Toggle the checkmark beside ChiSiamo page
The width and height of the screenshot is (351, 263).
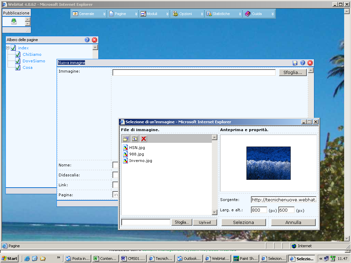tap(18, 54)
